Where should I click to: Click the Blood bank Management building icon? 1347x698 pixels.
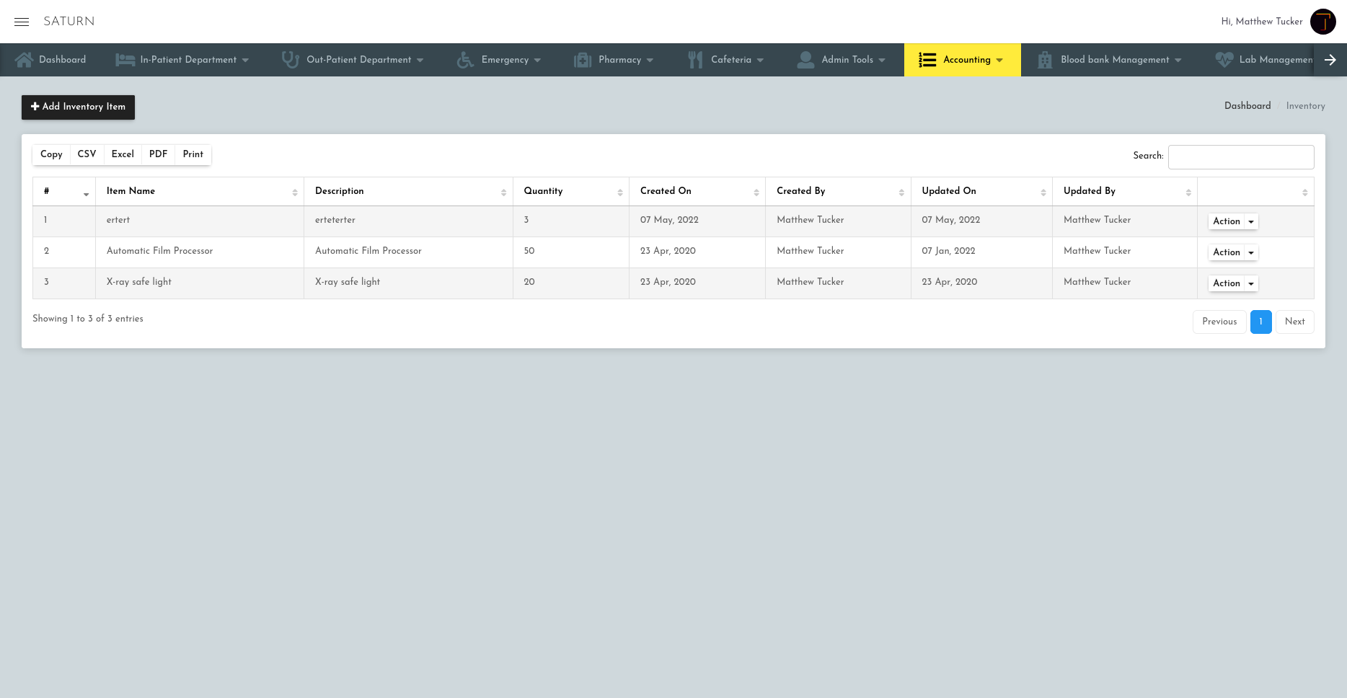tap(1044, 59)
